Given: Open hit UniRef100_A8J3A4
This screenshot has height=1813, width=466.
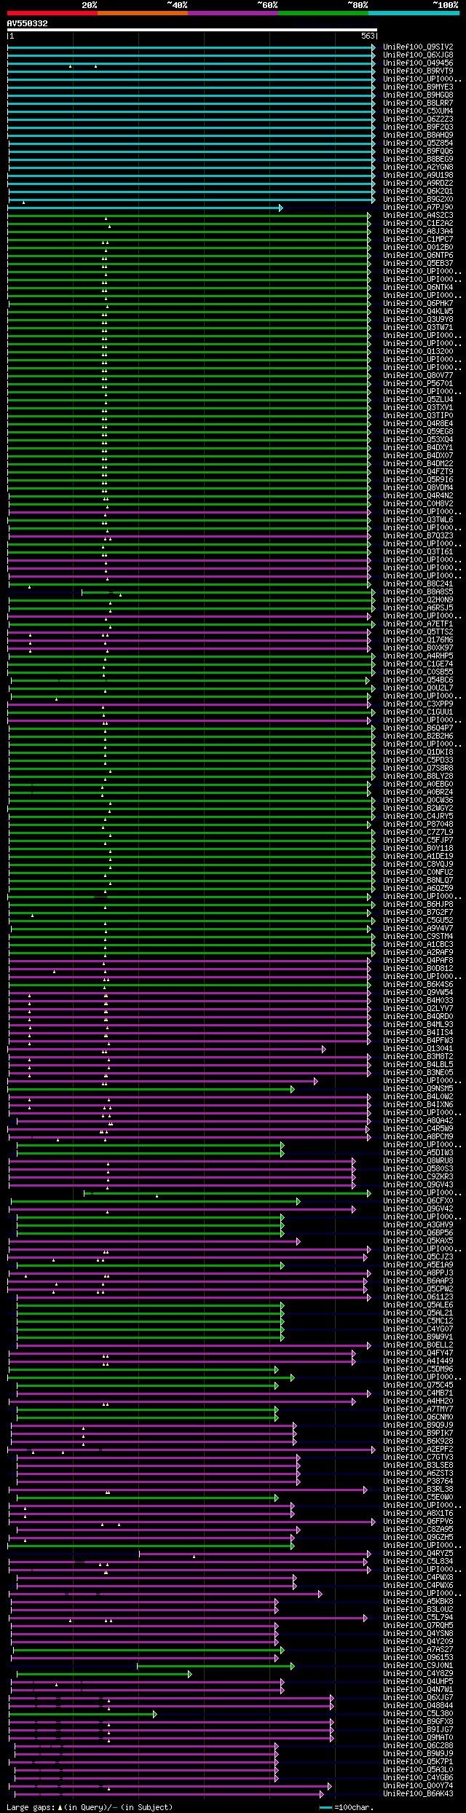Looking at the screenshot, I should [x=418, y=231].
